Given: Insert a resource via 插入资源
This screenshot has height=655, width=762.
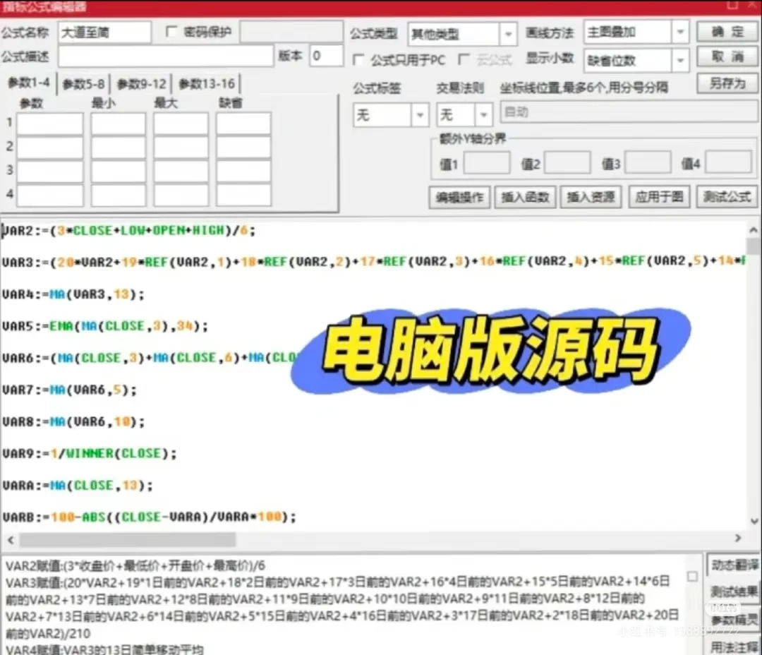Looking at the screenshot, I should click(591, 197).
